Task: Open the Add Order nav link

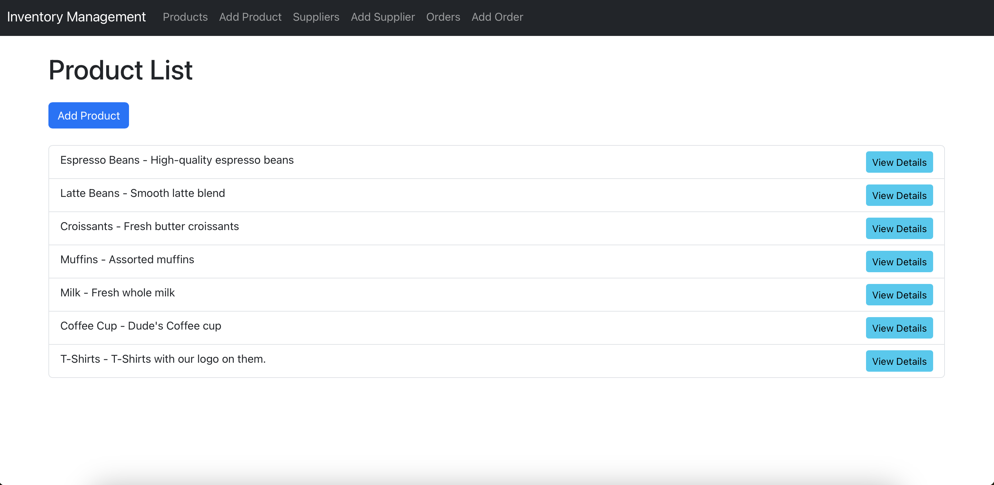Action: click(497, 17)
